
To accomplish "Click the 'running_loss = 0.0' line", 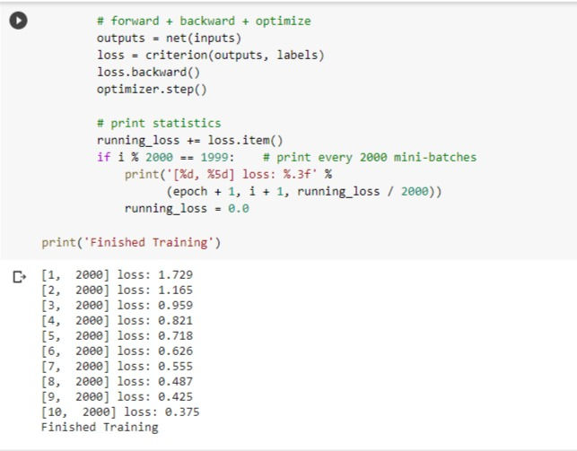I will click(187, 208).
